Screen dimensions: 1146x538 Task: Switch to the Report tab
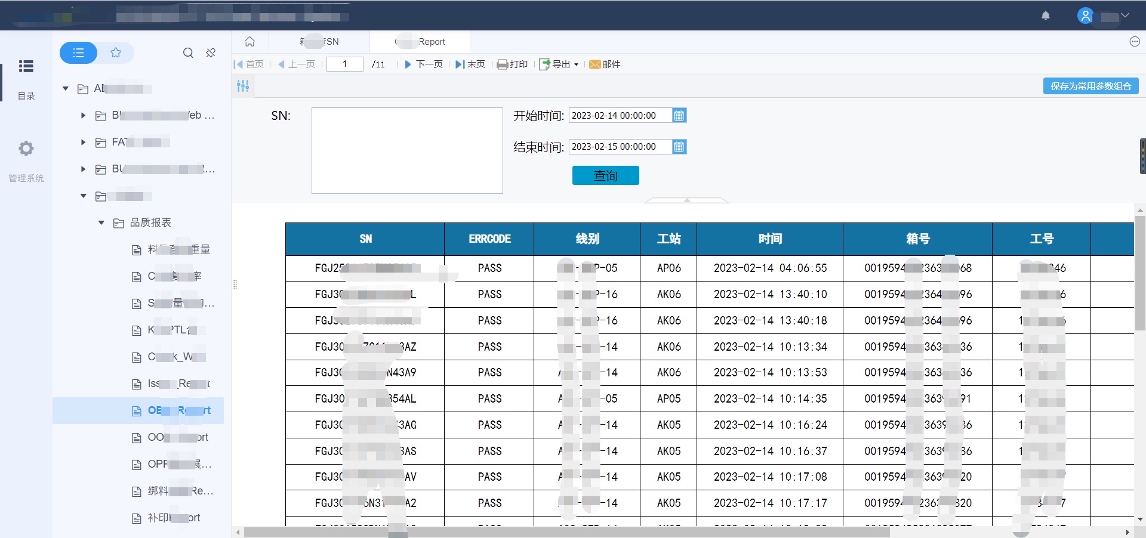point(420,42)
